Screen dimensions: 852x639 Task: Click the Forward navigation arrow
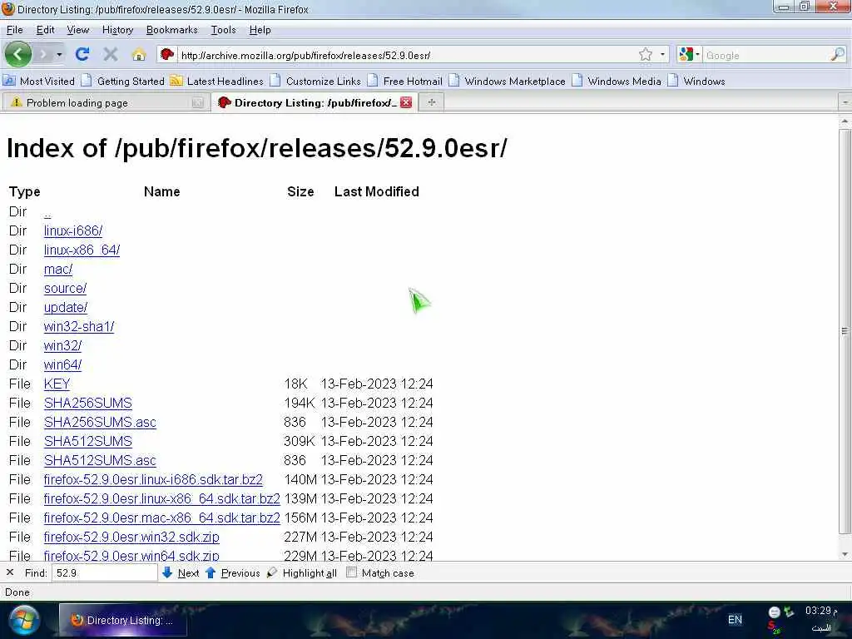click(x=43, y=54)
